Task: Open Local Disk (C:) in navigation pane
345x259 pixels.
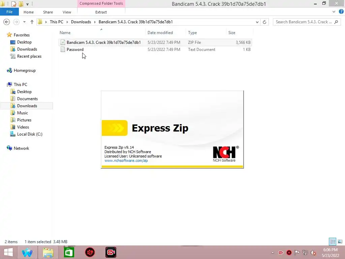Action: (x=30, y=134)
